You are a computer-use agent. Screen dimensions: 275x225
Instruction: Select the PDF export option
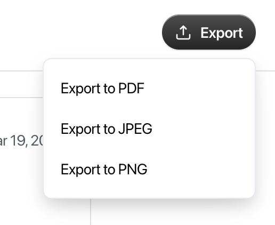pos(149,89)
